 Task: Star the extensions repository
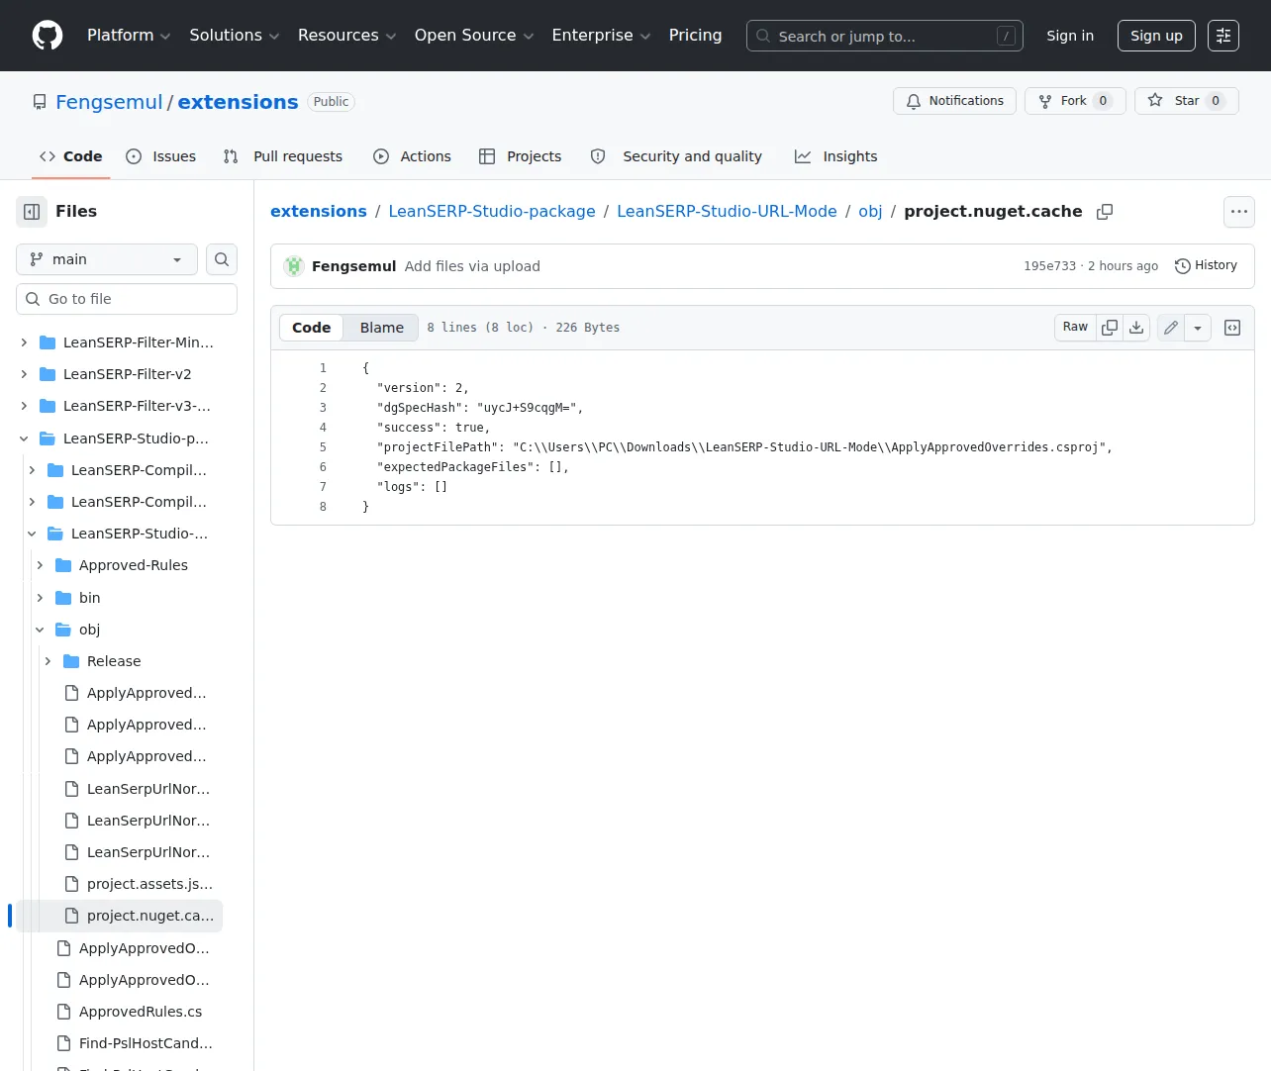pyautogui.click(x=1187, y=101)
